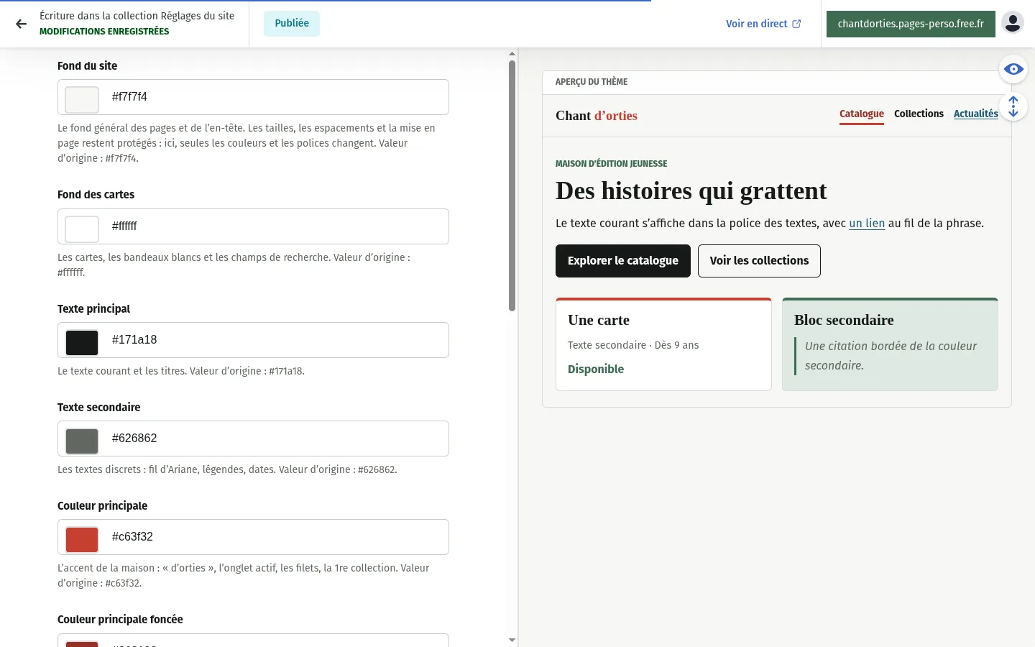1035x647 pixels.
Task: Open the Publiée status dropdown
Action: tap(292, 23)
